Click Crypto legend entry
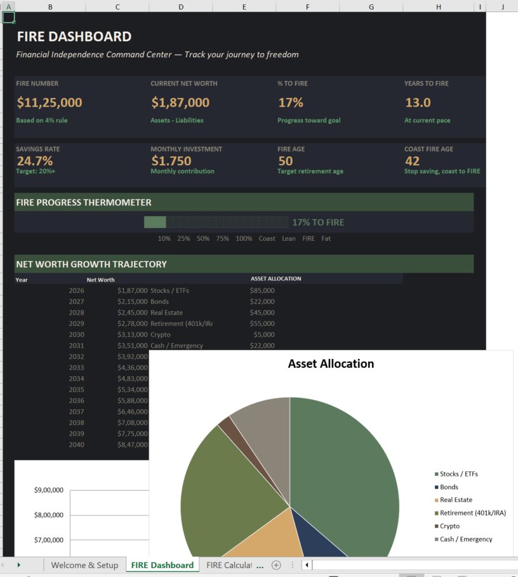This screenshot has height=577, width=518. 447,526
